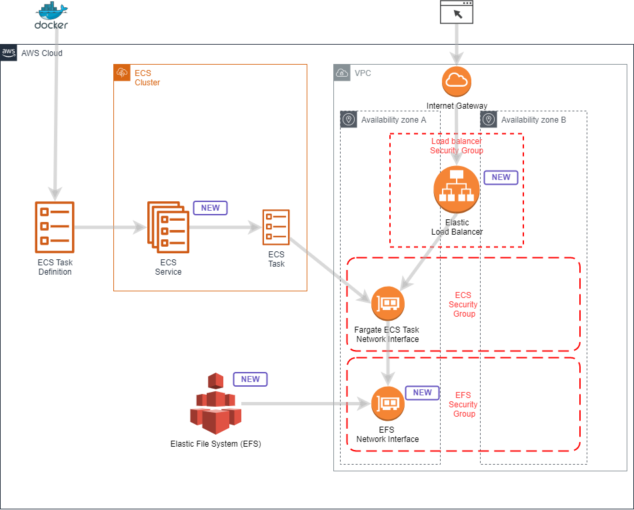Click Availability zone B pin icon
Viewport: 634px width, 510px height.
[x=489, y=120]
